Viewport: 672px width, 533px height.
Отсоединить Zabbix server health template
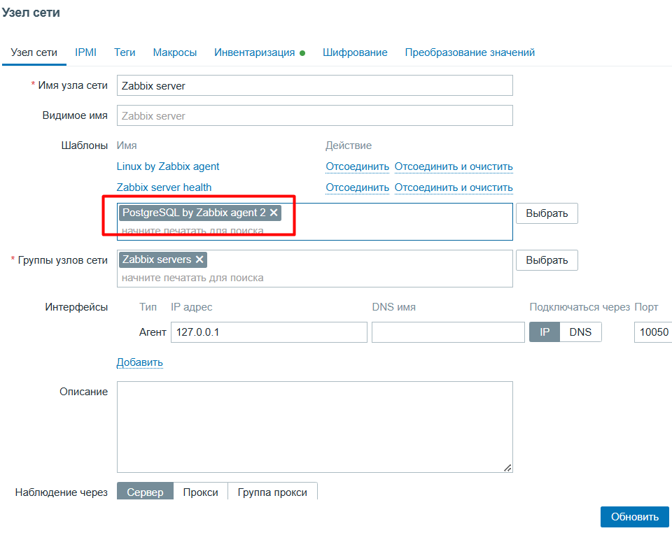(x=358, y=187)
